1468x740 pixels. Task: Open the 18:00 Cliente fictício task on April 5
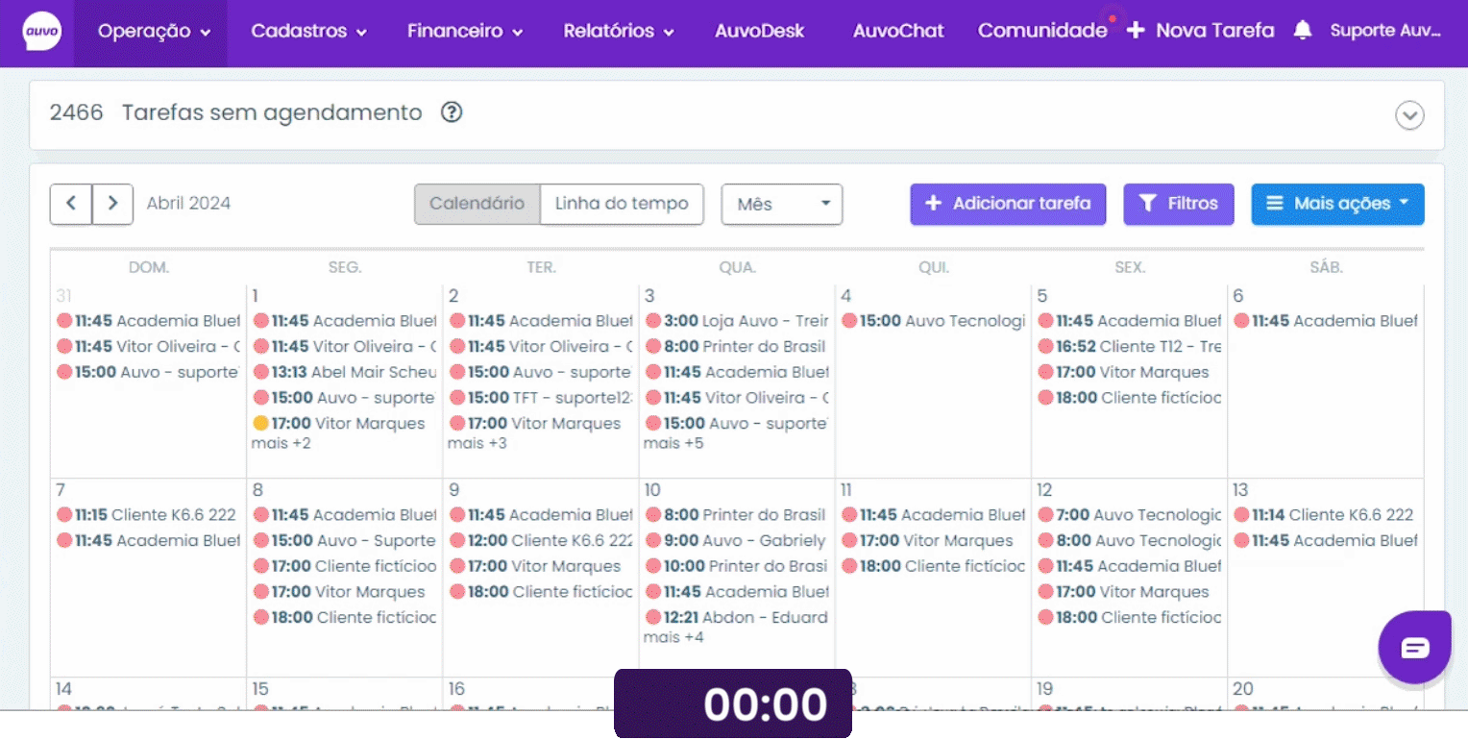(1130, 397)
